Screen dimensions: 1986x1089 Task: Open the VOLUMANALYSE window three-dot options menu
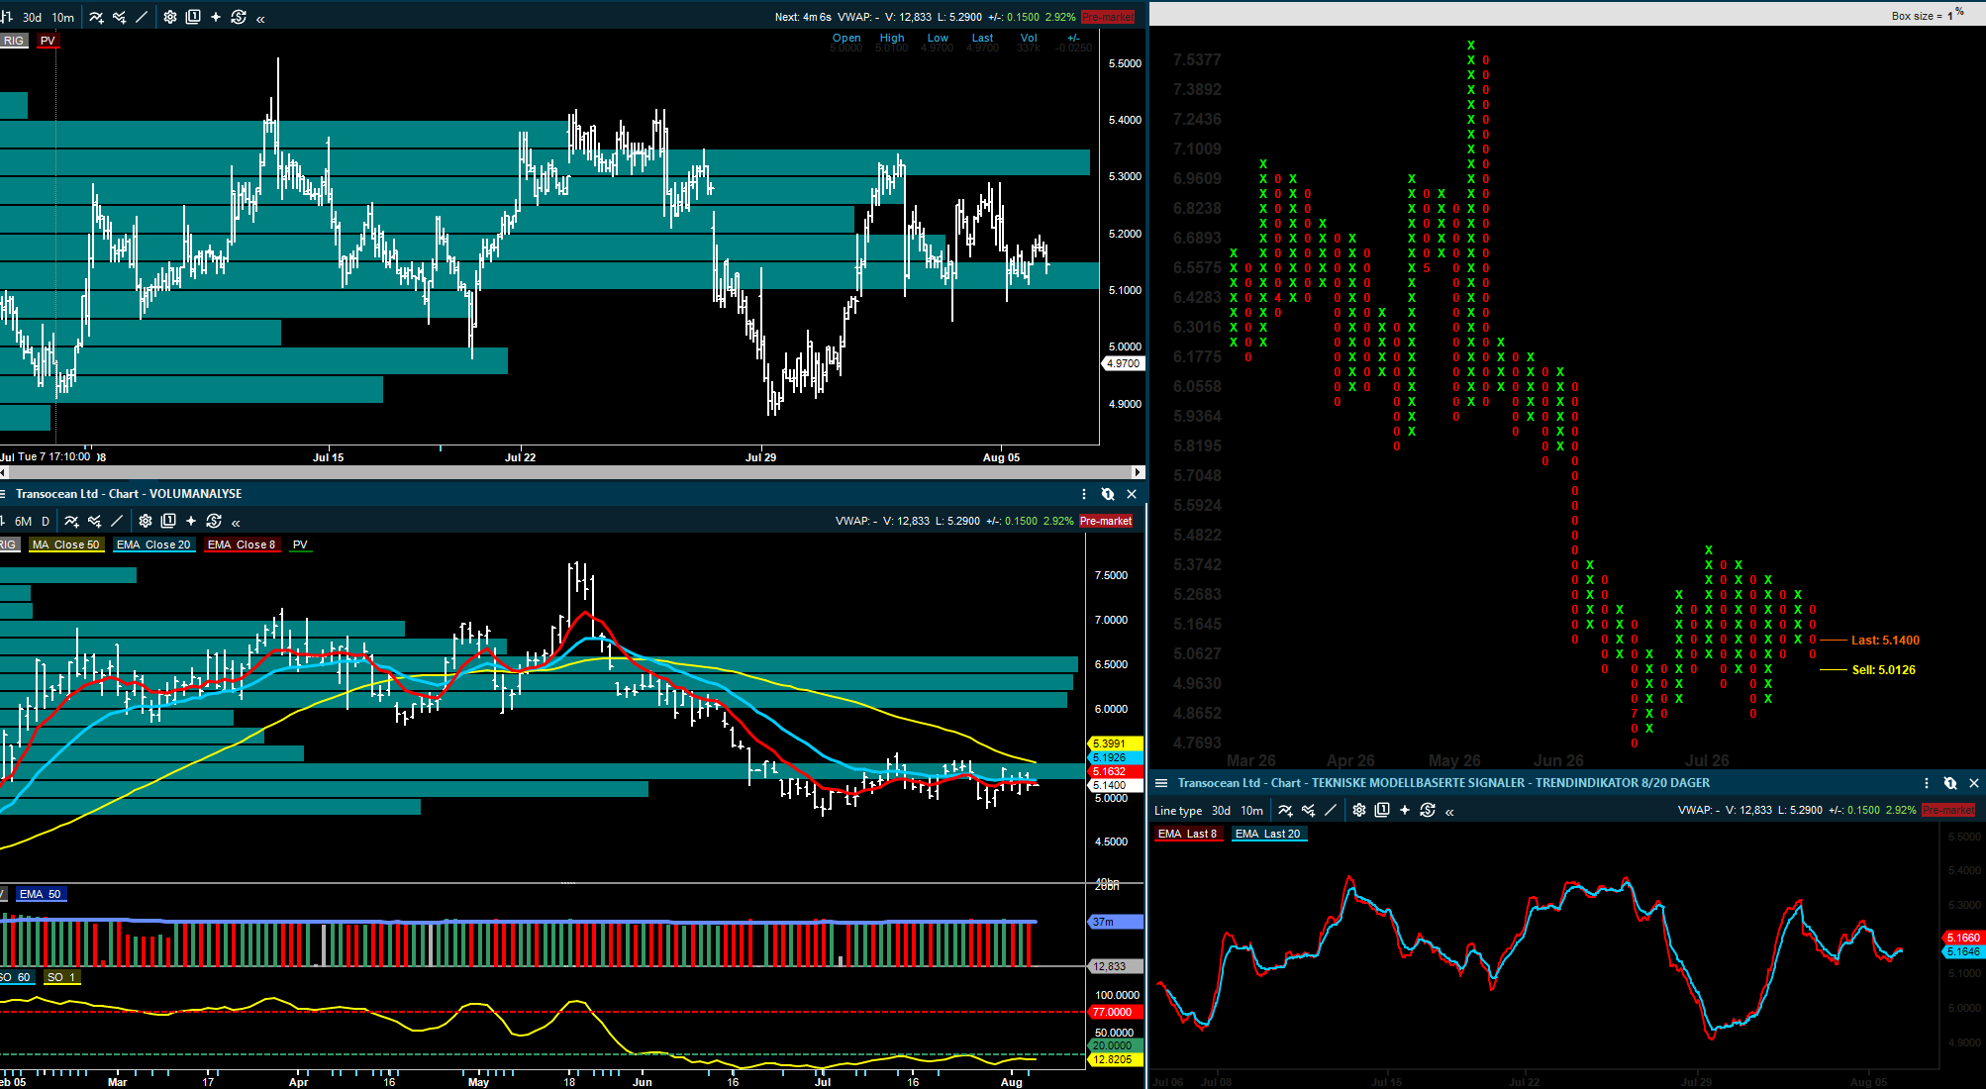click(1084, 494)
